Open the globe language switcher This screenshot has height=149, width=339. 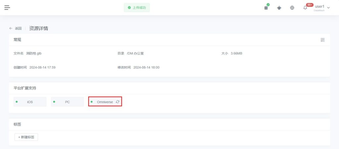point(292,8)
